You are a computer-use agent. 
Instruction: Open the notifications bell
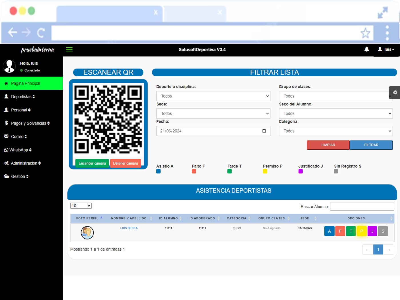tap(367, 49)
